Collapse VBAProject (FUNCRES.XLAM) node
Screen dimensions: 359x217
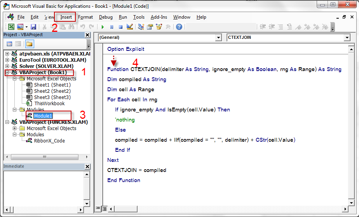(7, 122)
